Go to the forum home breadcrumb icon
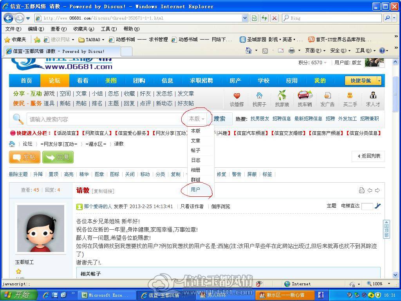 coord(12,144)
